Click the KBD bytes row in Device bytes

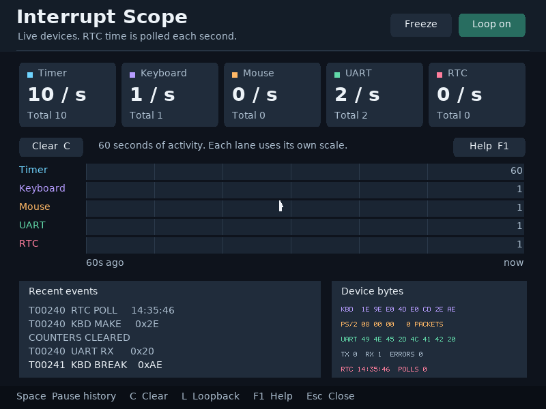[398, 309]
